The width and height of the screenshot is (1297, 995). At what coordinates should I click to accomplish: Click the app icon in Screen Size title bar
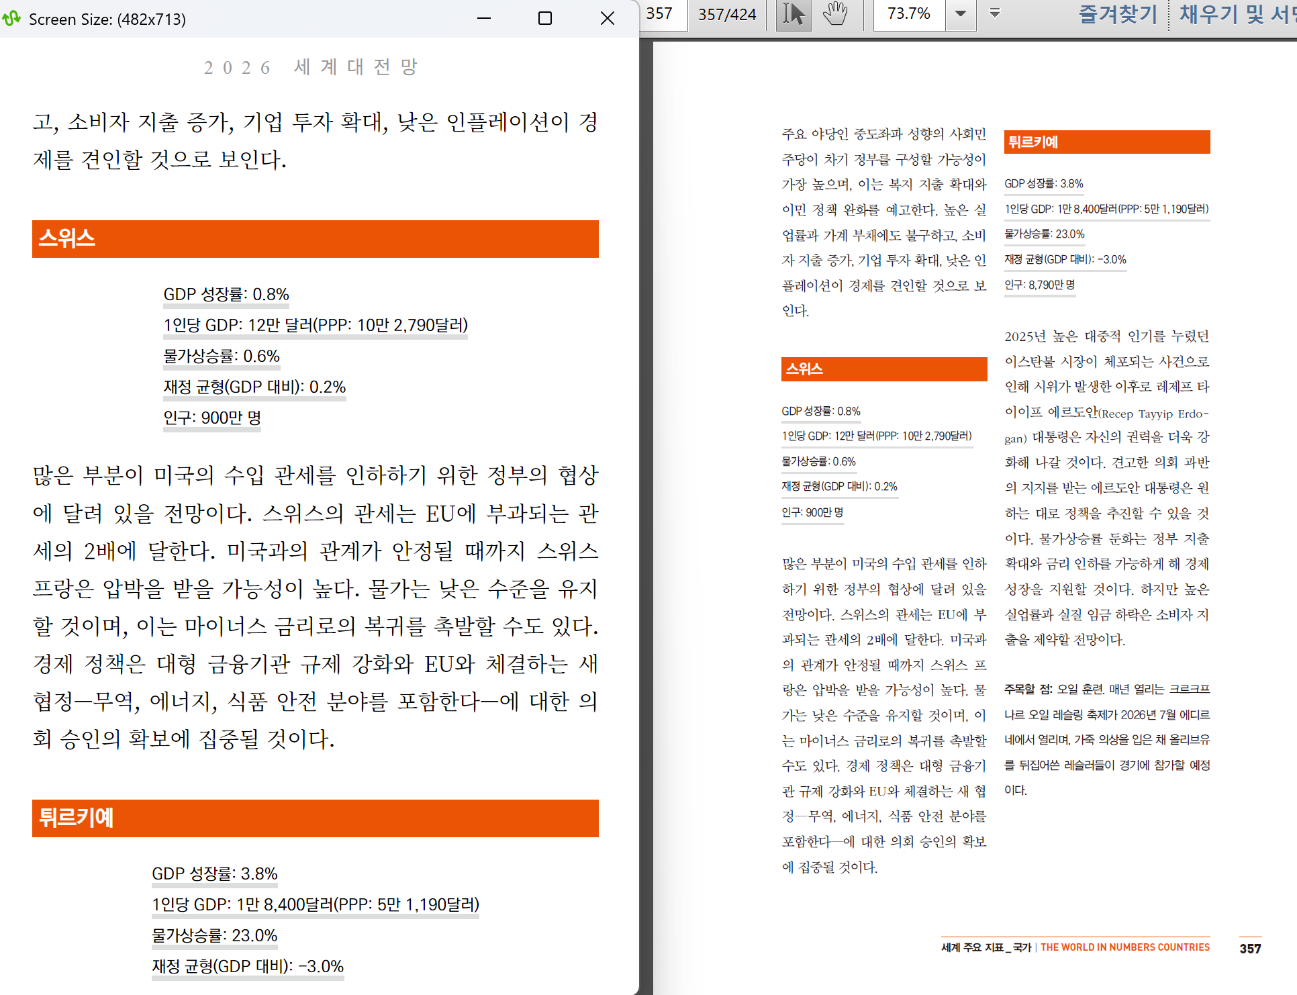click(x=12, y=19)
